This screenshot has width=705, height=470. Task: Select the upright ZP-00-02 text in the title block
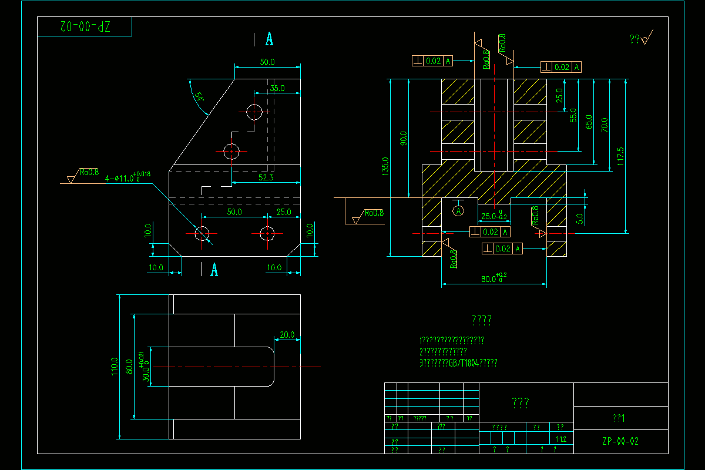(620, 441)
